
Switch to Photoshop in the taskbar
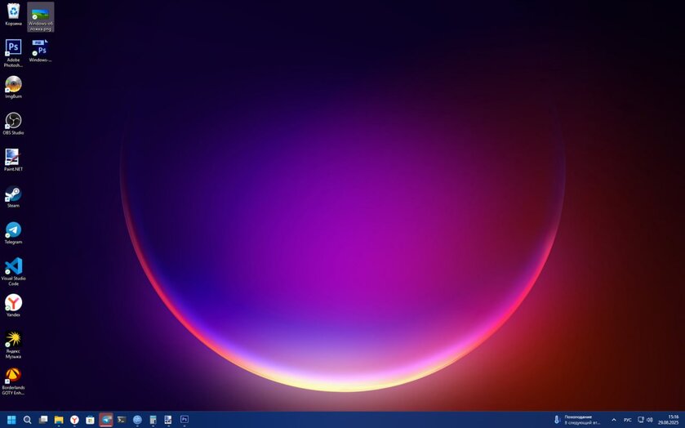185,420
